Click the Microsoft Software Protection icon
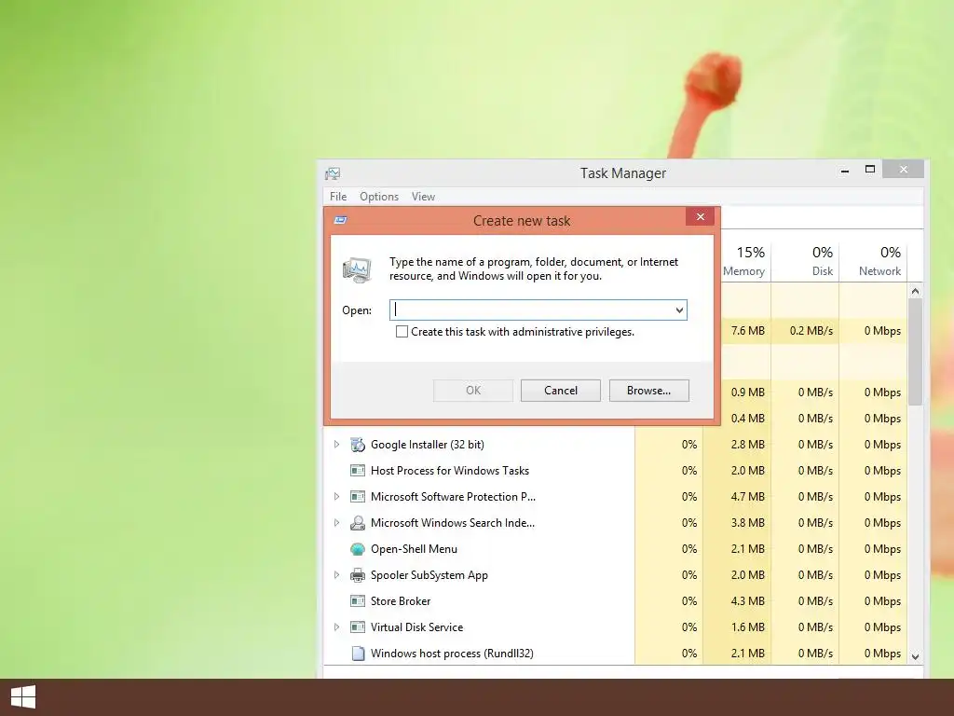This screenshot has height=716, width=954. [x=358, y=497]
